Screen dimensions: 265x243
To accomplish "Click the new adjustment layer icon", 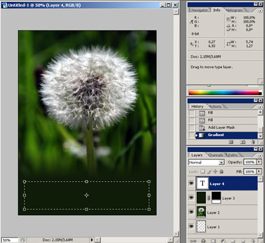I will point(223,241).
